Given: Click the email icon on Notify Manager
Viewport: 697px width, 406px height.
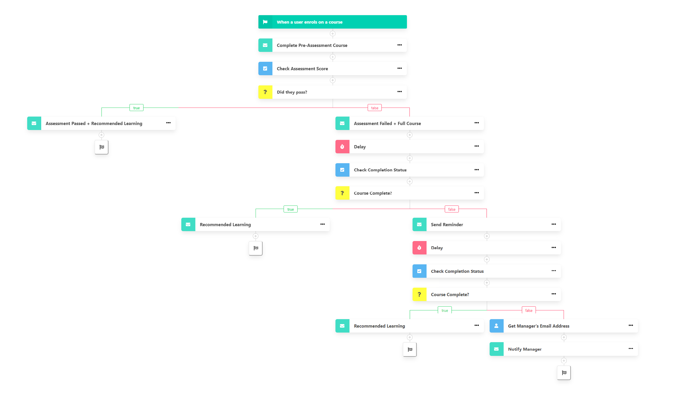Looking at the screenshot, I should (x=496, y=349).
